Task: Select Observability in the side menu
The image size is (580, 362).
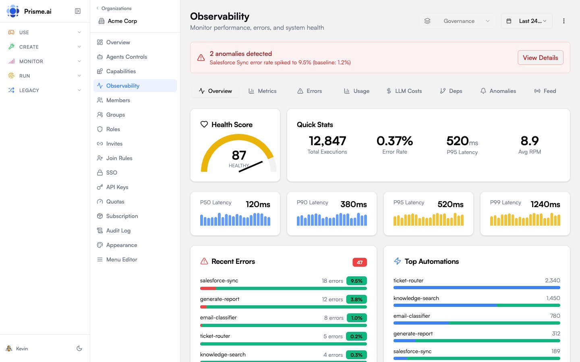Action: pos(135,86)
